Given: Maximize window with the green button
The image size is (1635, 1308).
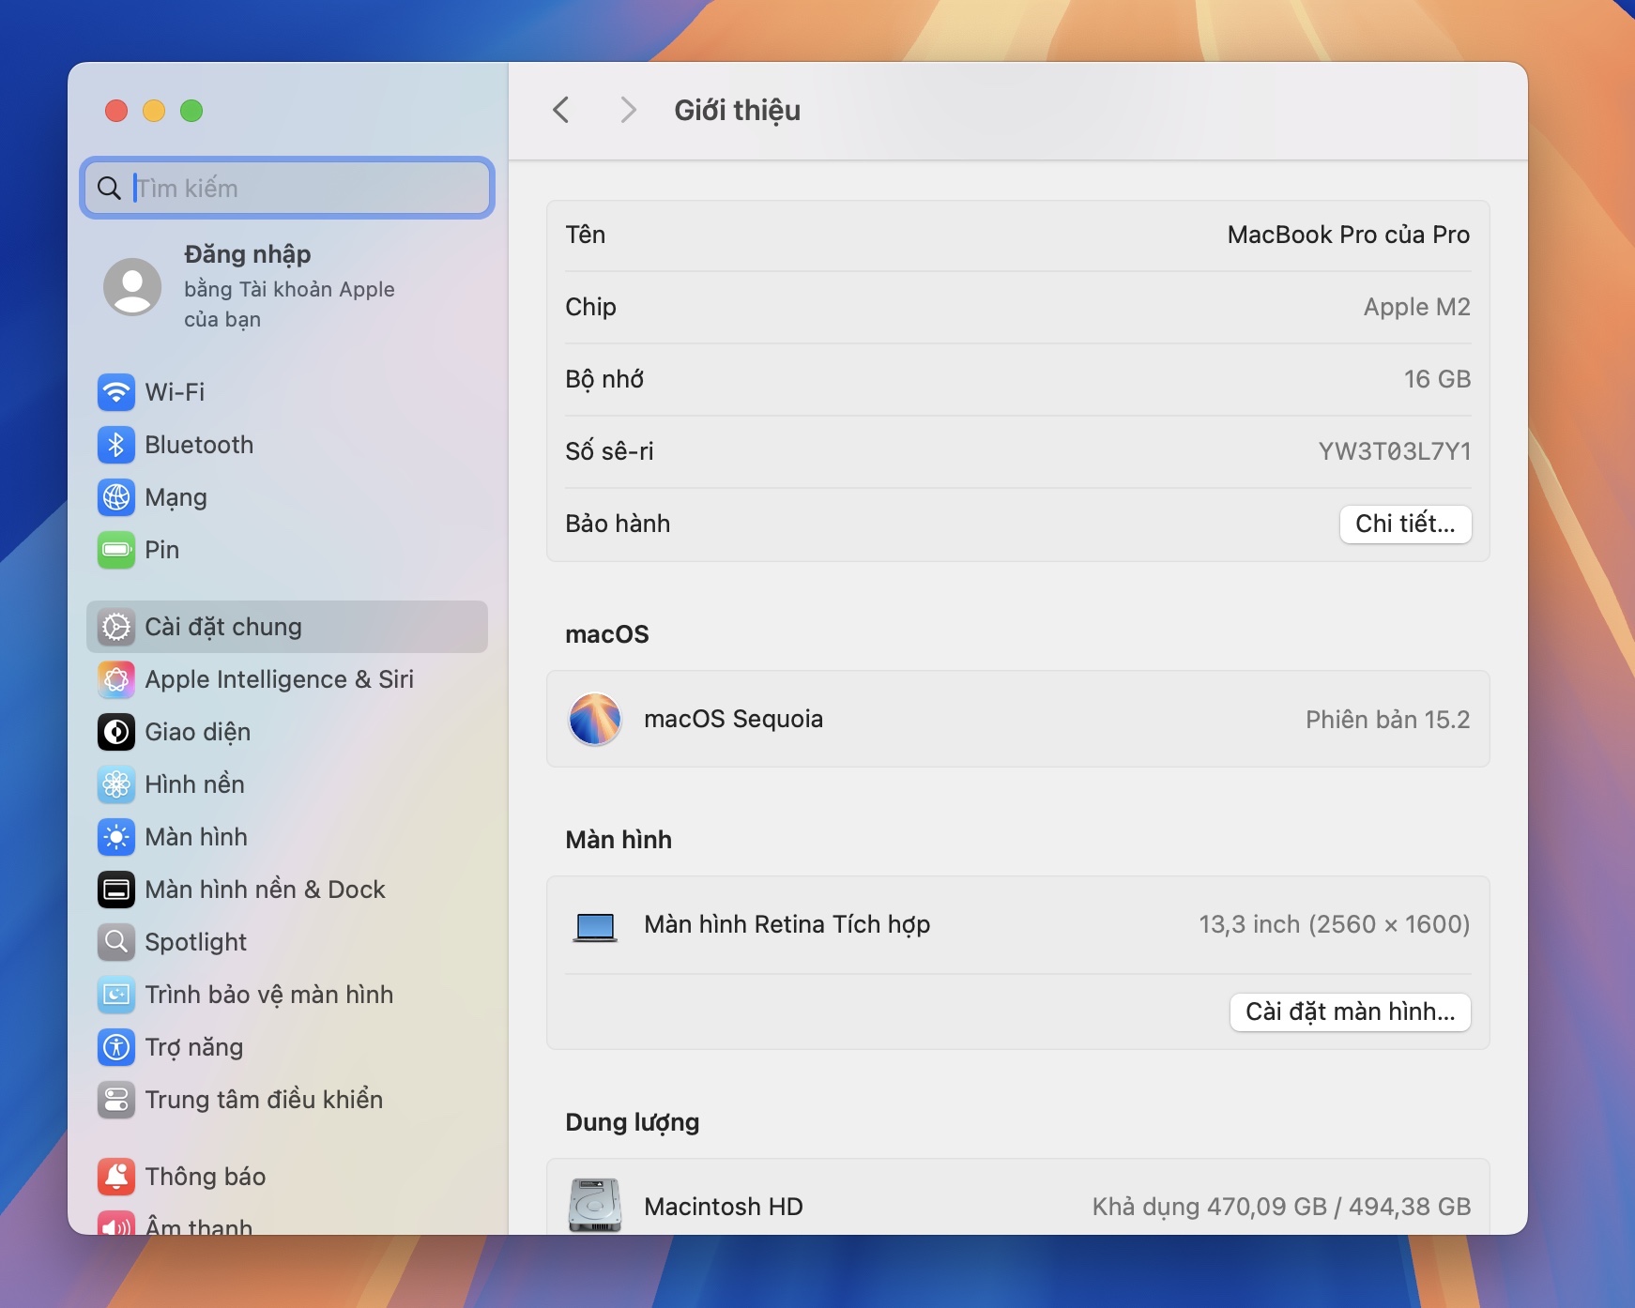Looking at the screenshot, I should point(191,111).
